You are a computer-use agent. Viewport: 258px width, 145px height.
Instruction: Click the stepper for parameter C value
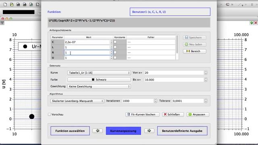pos(111,42)
